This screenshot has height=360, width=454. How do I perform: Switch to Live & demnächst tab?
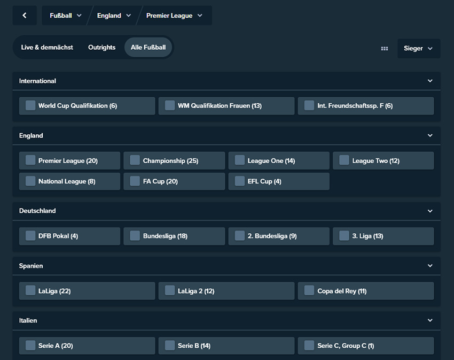[47, 47]
